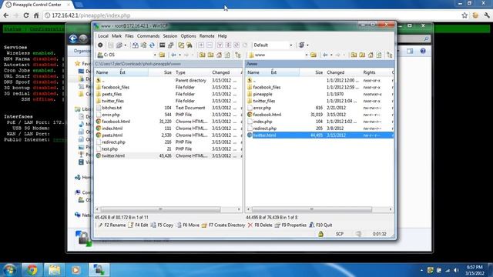
Task: Click SCP protocol indicator in status bar
Action: pos(340,234)
